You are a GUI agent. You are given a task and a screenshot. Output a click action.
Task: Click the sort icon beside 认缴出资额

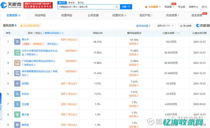pos(179,33)
